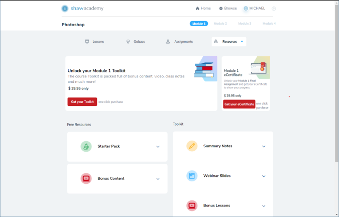Open the Quizzes tab
This screenshot has width=339, height=217.
point(135,42)
